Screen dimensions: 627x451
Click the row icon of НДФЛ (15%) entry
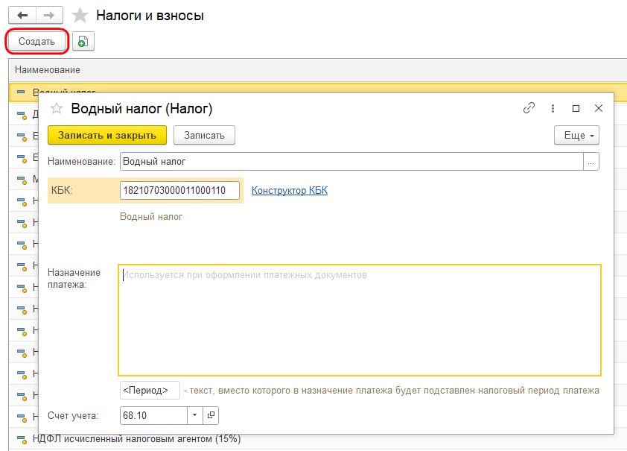tap(22, 439)
